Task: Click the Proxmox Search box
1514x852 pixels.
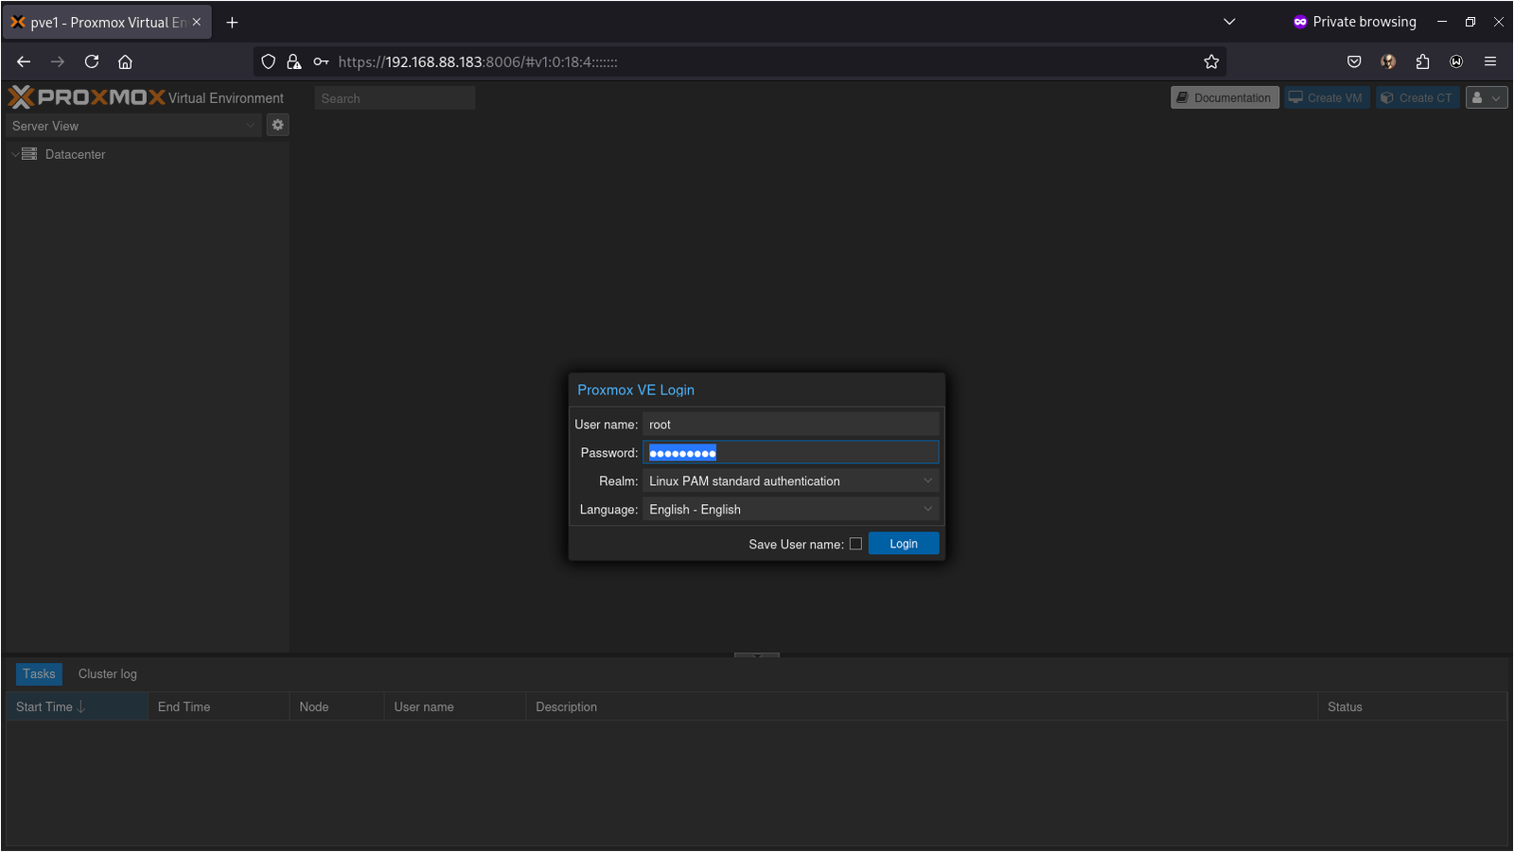Action: pos(395,98)
